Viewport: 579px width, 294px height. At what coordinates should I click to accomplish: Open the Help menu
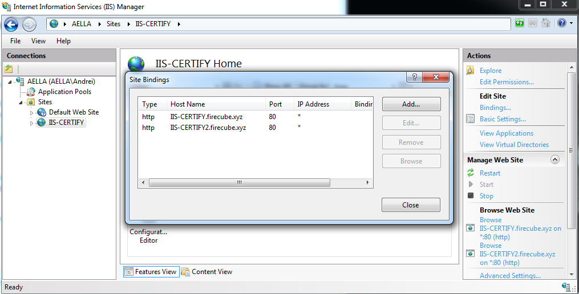[x=63, y=41]
